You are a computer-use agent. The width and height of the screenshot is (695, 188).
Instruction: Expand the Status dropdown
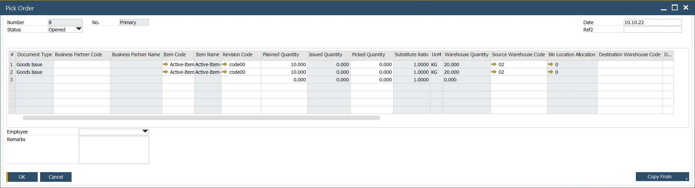click(x=79, y=29)
